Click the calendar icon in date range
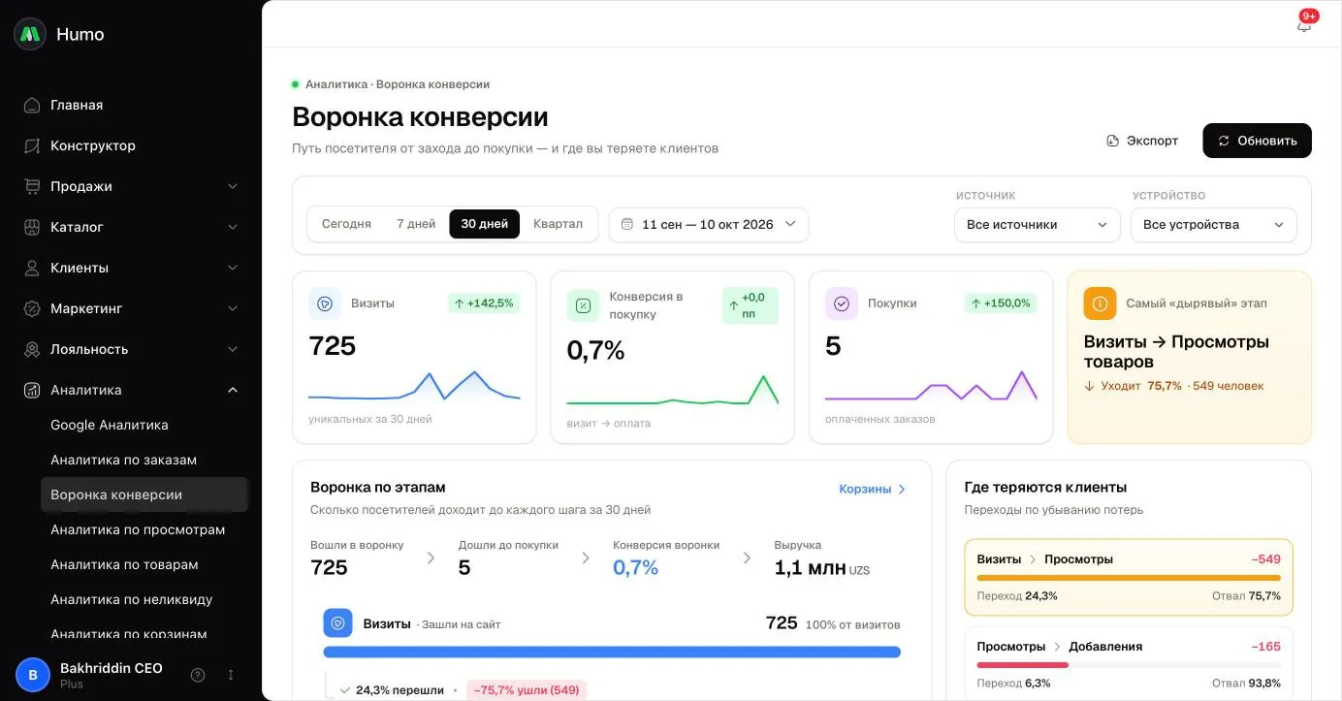 626,224
